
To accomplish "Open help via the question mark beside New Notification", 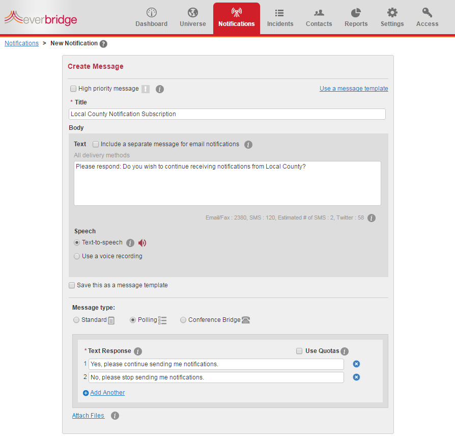I will click(103, 43).
